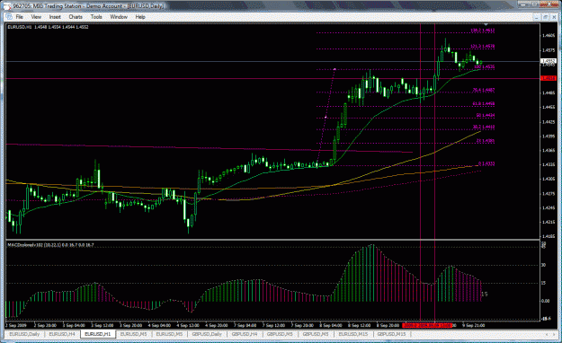This screenshot has height=343, width=562.
Task: Open the Window menu
Action: (119, 17)
